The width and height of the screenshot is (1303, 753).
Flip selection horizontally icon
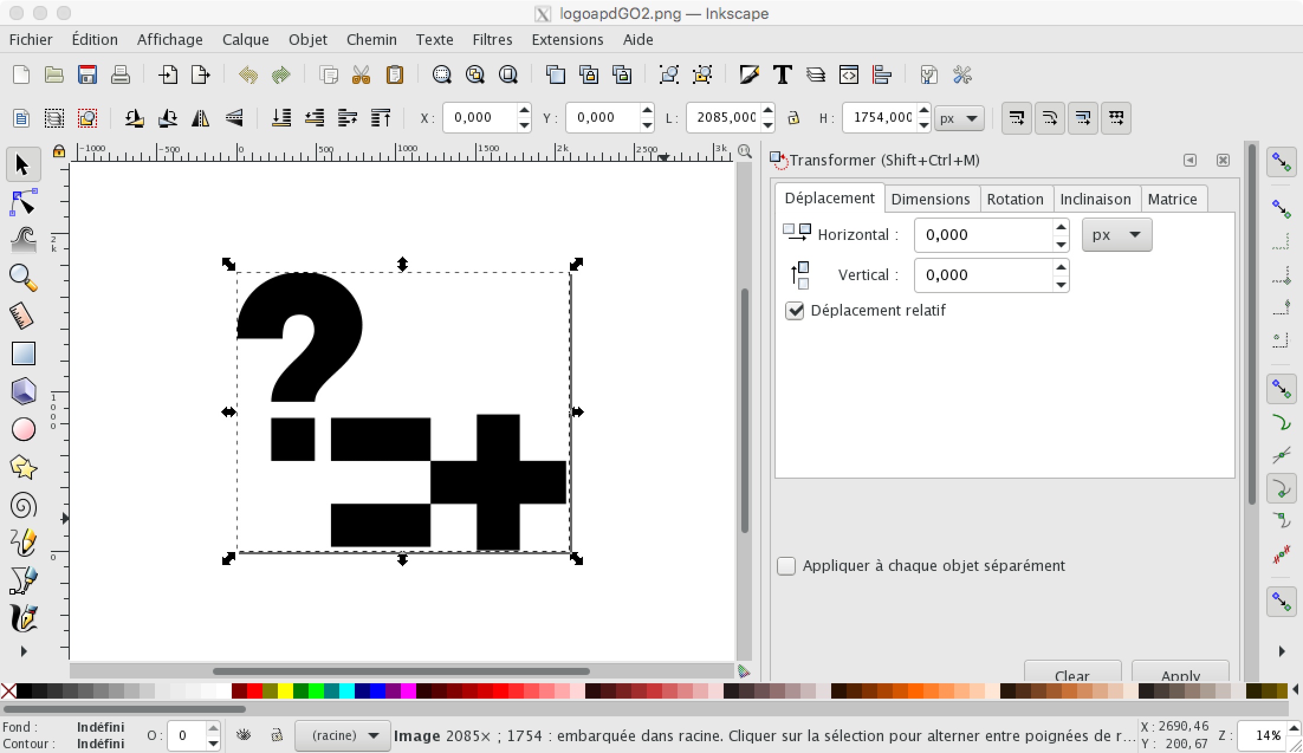200,118
